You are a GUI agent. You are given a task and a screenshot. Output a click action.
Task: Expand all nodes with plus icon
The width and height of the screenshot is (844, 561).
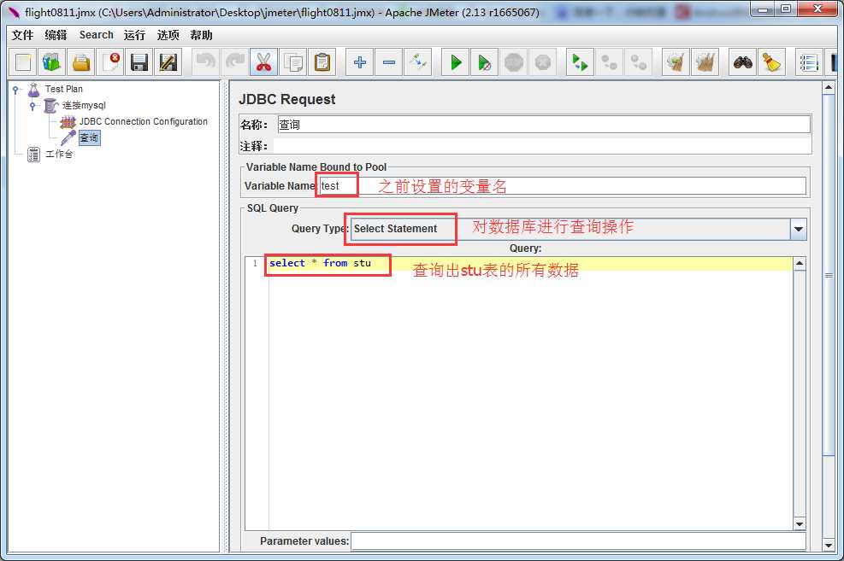coord(359,63)
